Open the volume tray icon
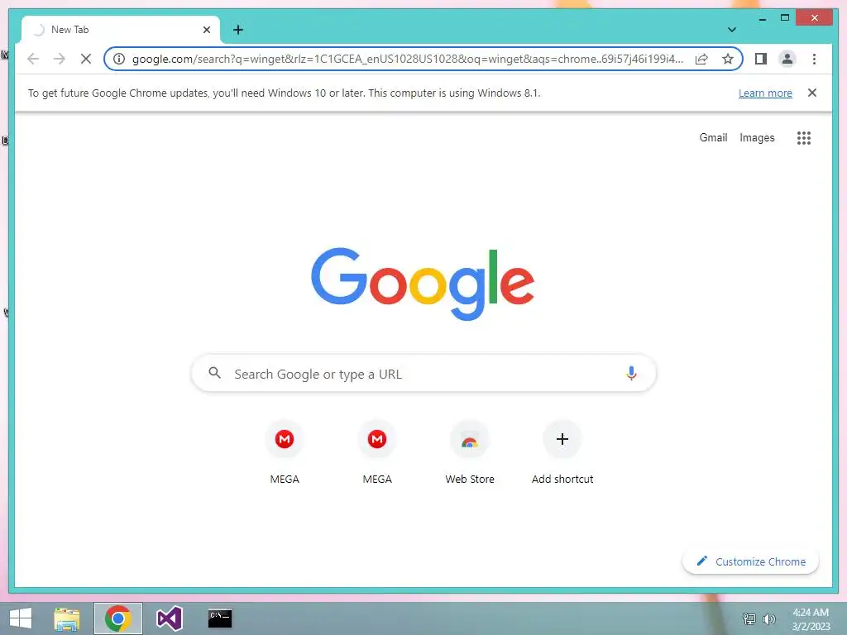The height and width of the screenshot is (635, 847). [x=768, y=619]
